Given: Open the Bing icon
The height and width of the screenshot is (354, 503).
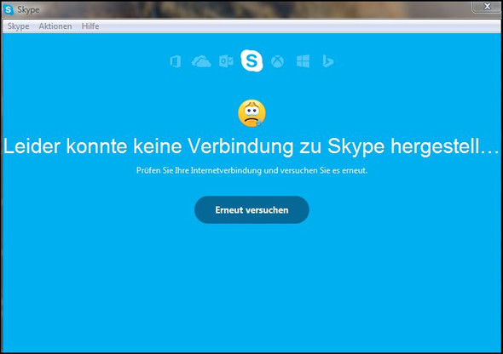Looking at the screenshot, I should pyautogui.click(x=327, y=61).
